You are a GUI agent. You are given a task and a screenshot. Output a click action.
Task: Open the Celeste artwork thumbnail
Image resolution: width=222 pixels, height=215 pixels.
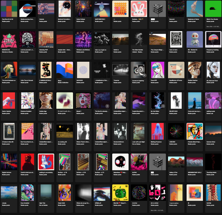(x=46, y=9)
